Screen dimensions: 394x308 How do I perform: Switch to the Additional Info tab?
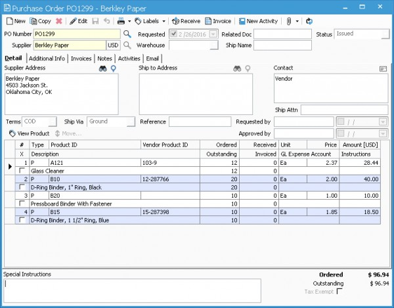(47, 58)
